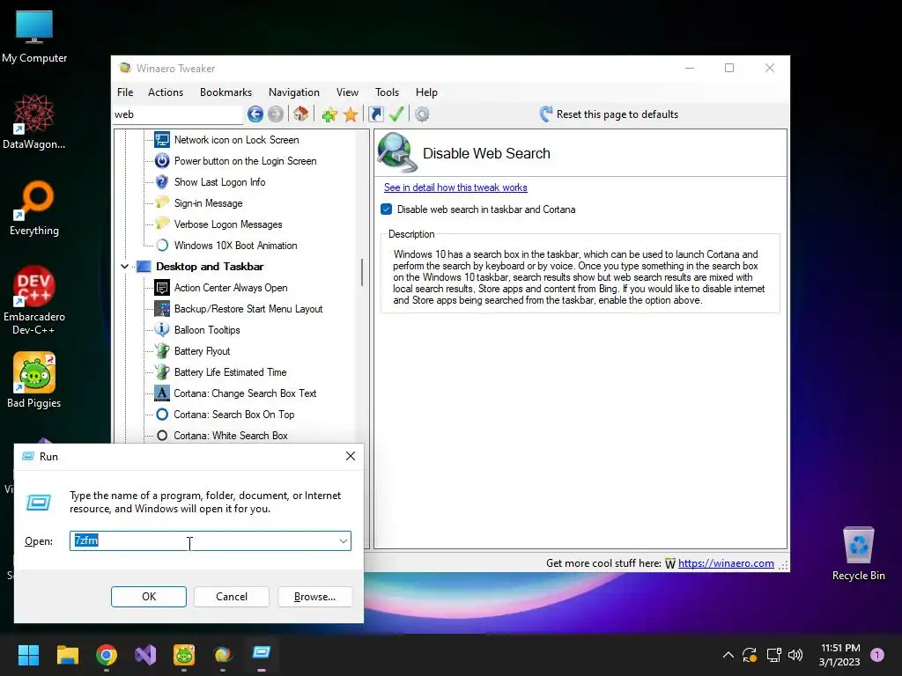Click Browse... in the Run dialog
The height and width of the screenshot is (676, 902).
click(314, 597)
